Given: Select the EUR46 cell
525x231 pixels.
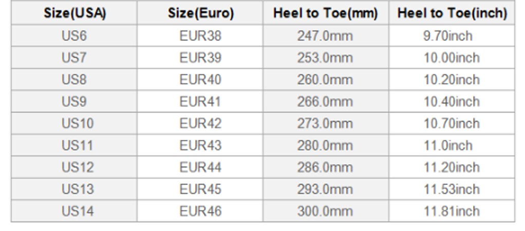Looking at the screenshot, I should (200, 211).
